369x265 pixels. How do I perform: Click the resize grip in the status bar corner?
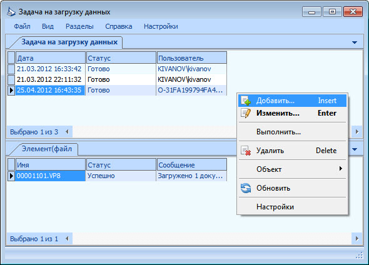tap(360, 256)
